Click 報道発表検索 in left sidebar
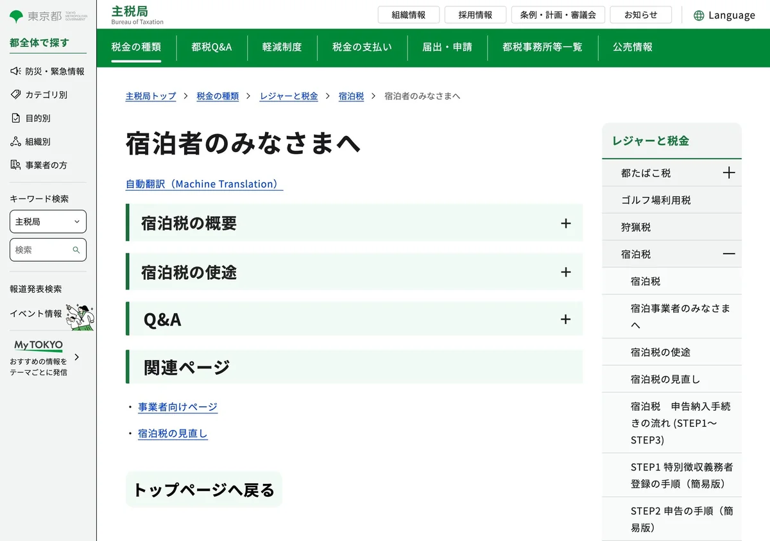Image resolution: width=770 pixels, height=541 pixels. pyautogui.click(x=36, y=289)
